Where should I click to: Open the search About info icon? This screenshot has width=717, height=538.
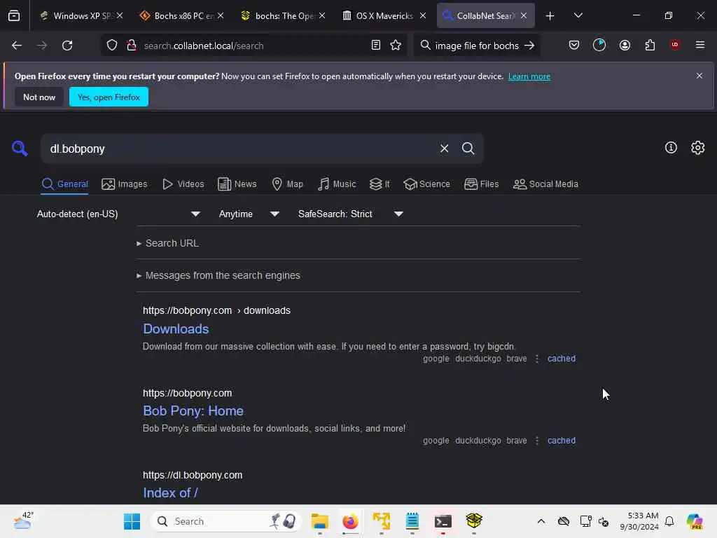tap(671, 147)
